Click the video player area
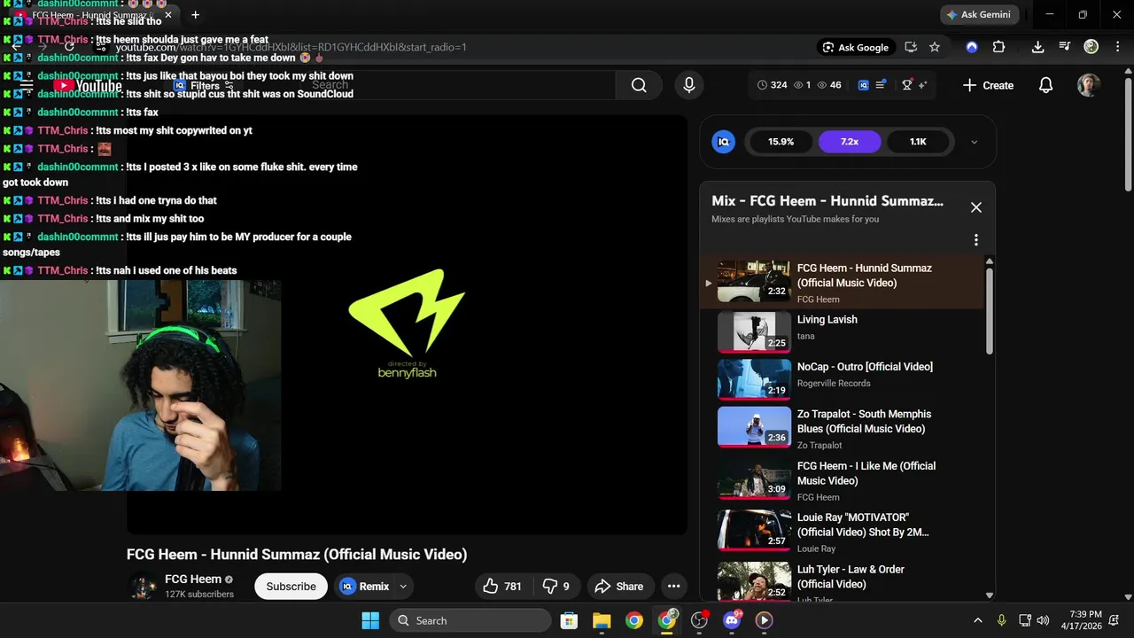 pyautogui.click(x=407, y=324)
